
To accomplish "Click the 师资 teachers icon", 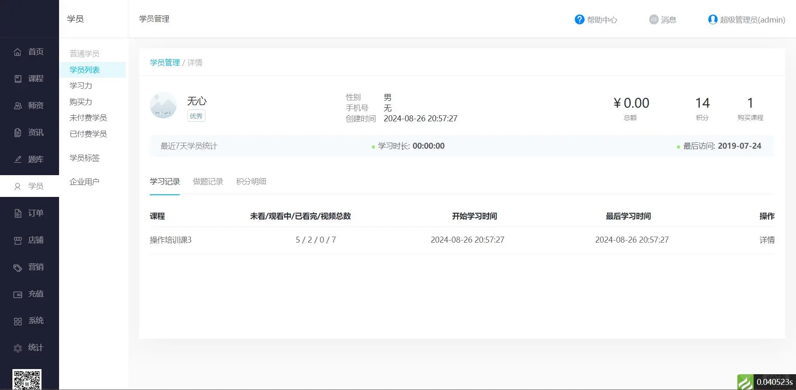I will click(x=18, y=105).
